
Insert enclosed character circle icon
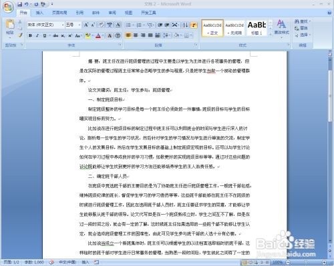coord(118,35)
